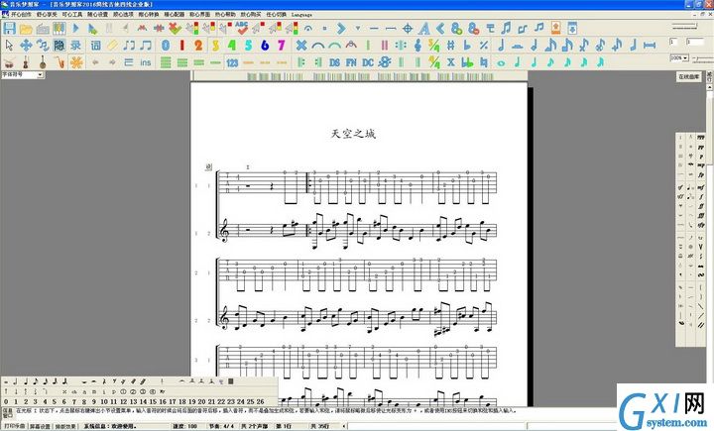Click the orange asterisk icon
The height and width of the screenshot is (431, 714).
click(76, 61)
